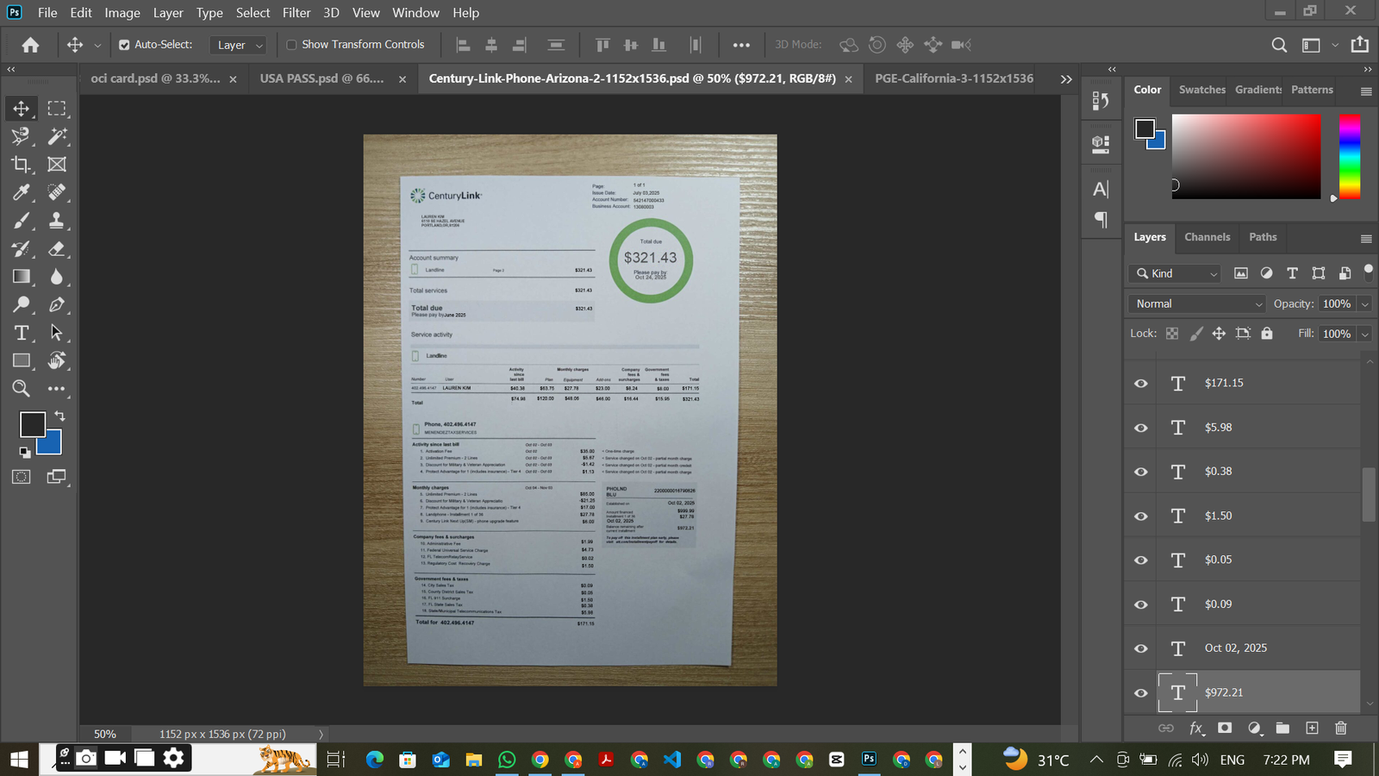Open the Search icon in options bar
Screen dimensions: 1379x776
click(1280, 45)
